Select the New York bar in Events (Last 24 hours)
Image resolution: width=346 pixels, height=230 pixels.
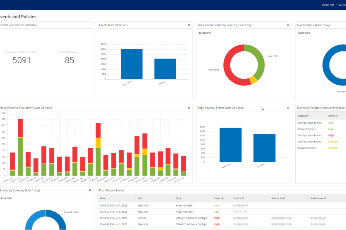(x=131, y=64)
